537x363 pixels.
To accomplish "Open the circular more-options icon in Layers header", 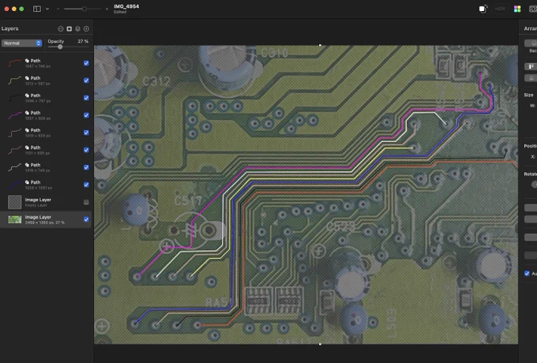I will tap(61, 28).
